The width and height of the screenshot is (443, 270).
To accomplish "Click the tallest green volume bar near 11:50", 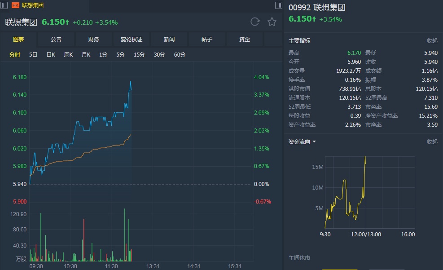I will 125,235.
